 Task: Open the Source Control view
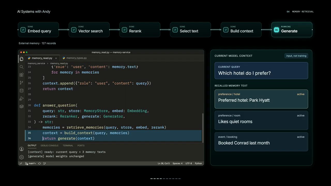21,83
